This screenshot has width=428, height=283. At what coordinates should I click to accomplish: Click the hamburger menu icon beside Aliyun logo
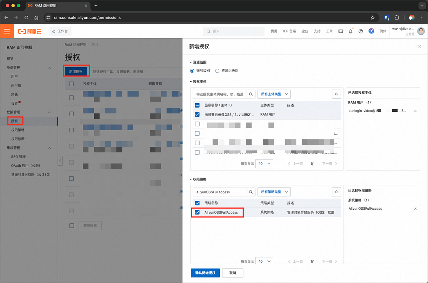(x=7, y=31)
